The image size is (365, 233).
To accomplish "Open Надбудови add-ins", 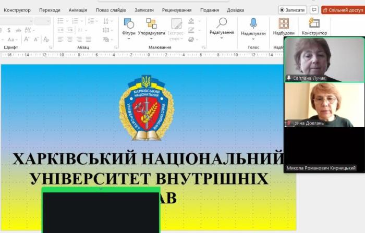I will (x=284, y=27).
